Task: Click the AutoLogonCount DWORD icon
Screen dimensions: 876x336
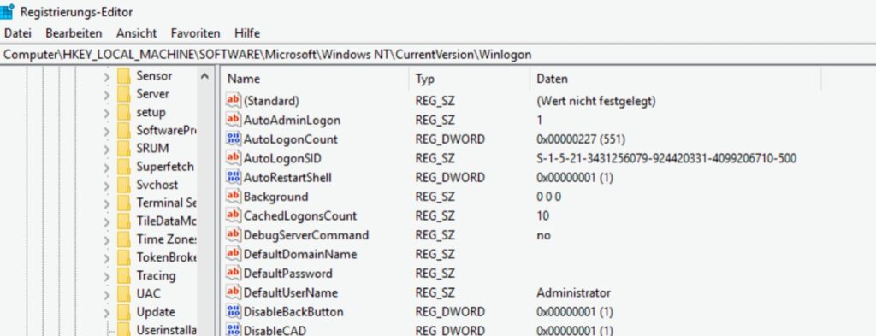Action: tap(233, 139)
